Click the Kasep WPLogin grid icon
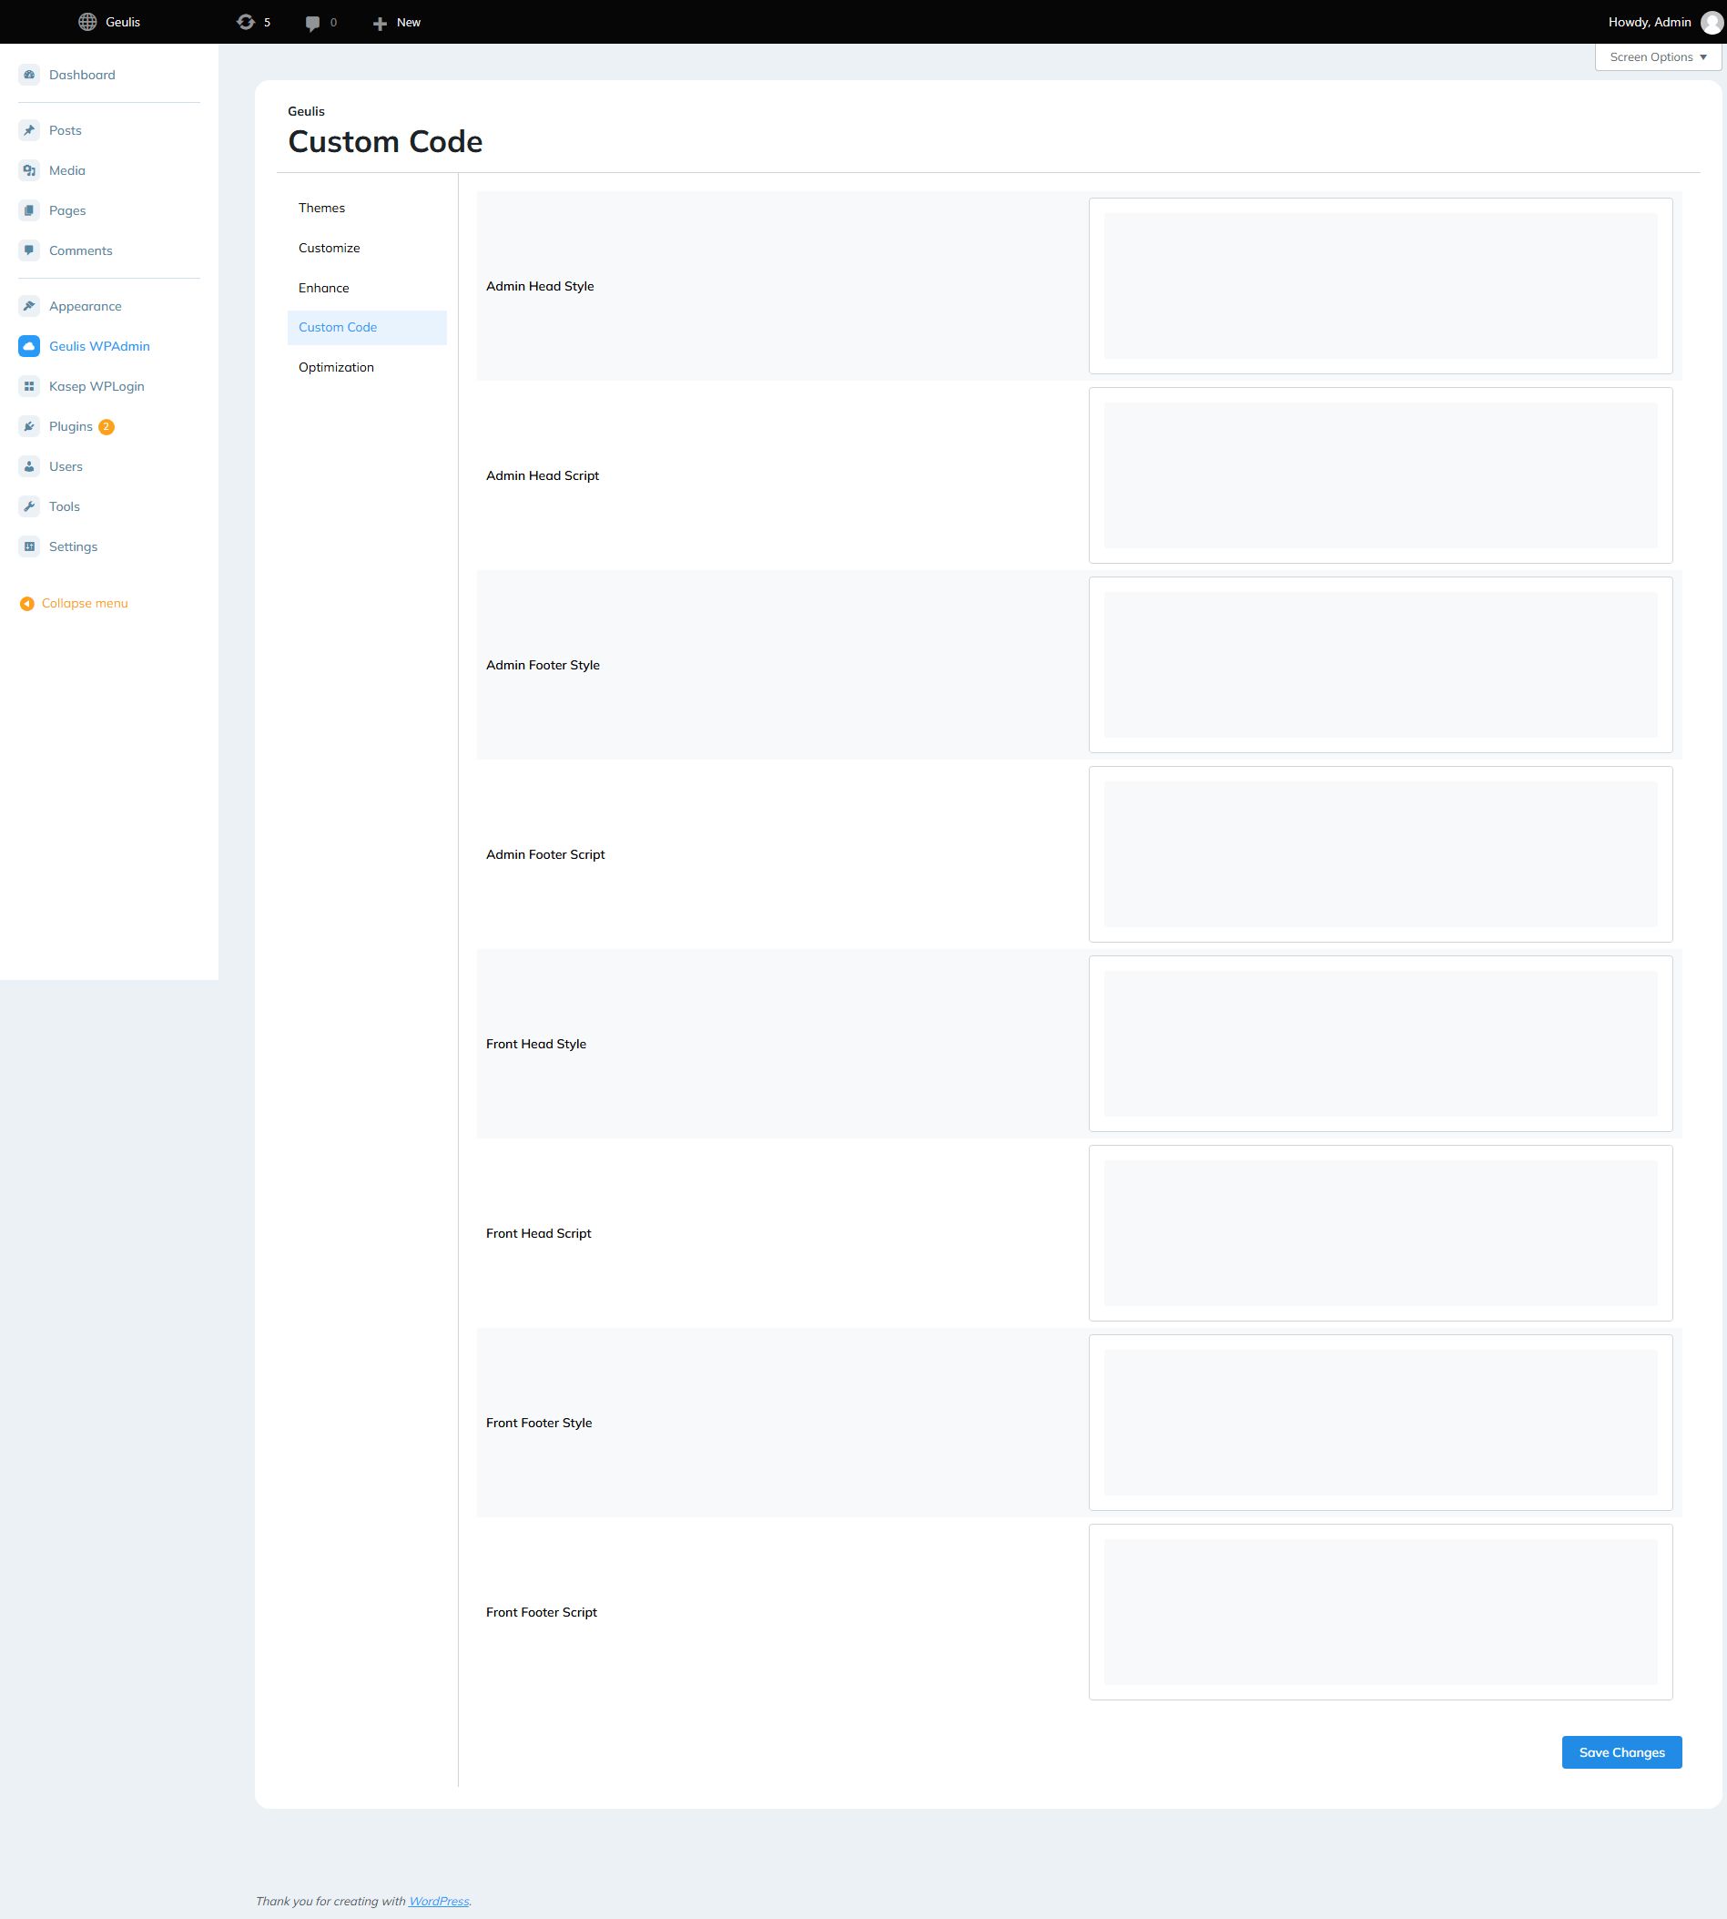The height and width of the screenshot is (1919, 1727). 29,386
